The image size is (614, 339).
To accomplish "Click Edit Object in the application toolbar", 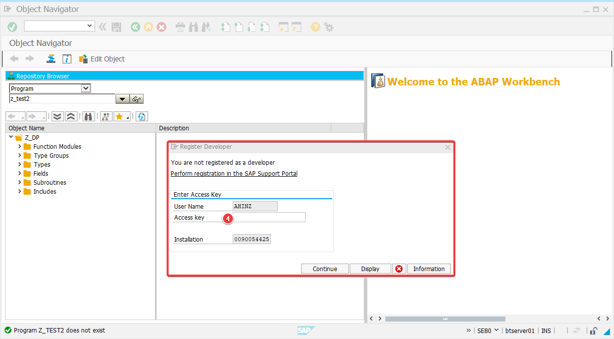I will [x=102, y=59].
